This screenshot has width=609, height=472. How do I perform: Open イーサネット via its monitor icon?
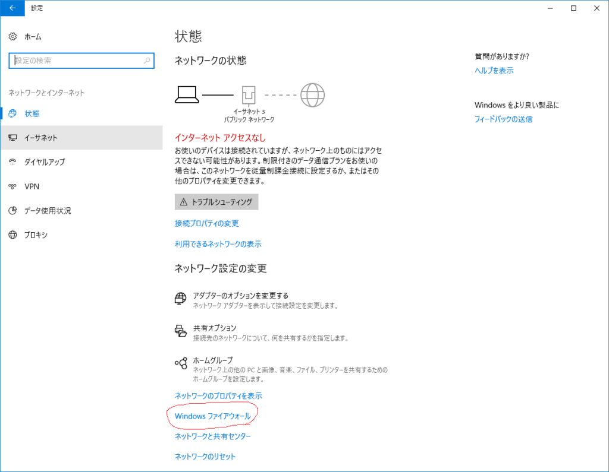[12, 138]
